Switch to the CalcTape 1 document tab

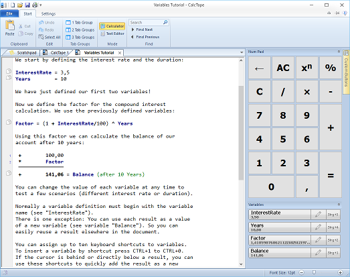(x=56, y=52)
